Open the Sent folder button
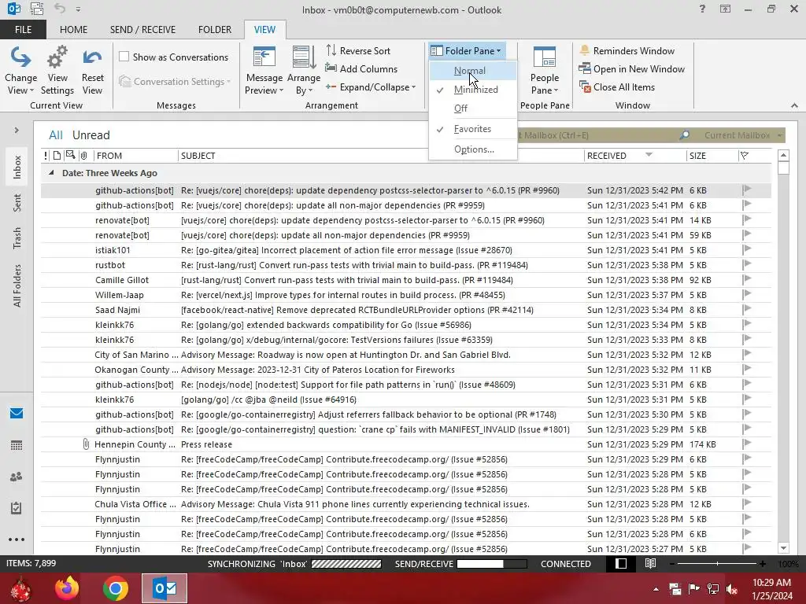 pos(17,203)
